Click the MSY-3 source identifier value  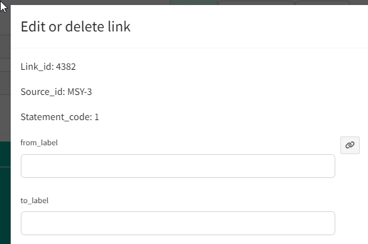[79, 92]
